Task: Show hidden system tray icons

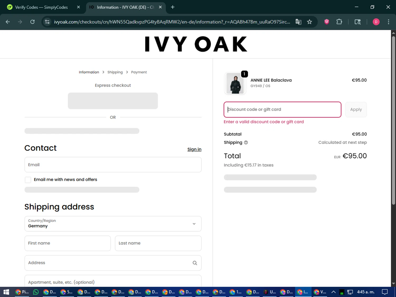Action: coord(333,292)
